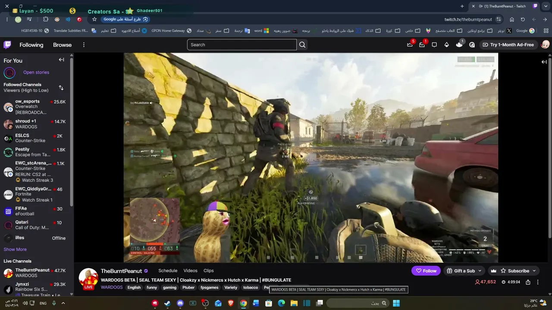
Task: Open channel Clips tab
Action: pyautogui.click(x=209, y=271)
